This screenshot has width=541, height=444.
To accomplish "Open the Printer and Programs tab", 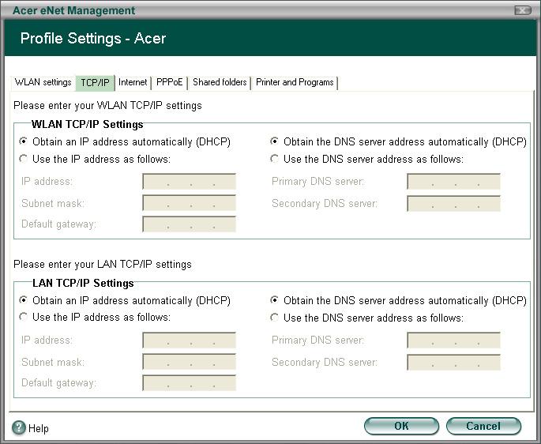I will tap(295, 82).
